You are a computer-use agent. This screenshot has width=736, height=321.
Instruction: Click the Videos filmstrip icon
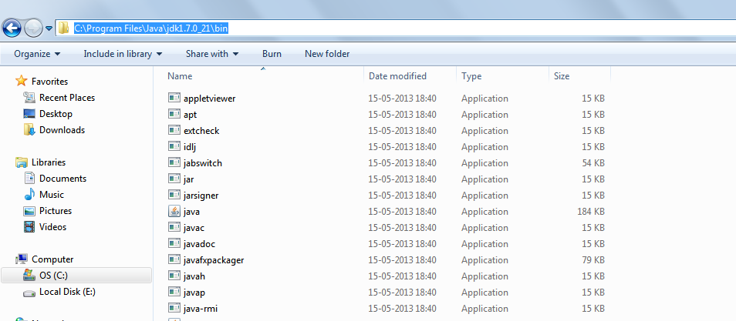[x=29, y=227]
